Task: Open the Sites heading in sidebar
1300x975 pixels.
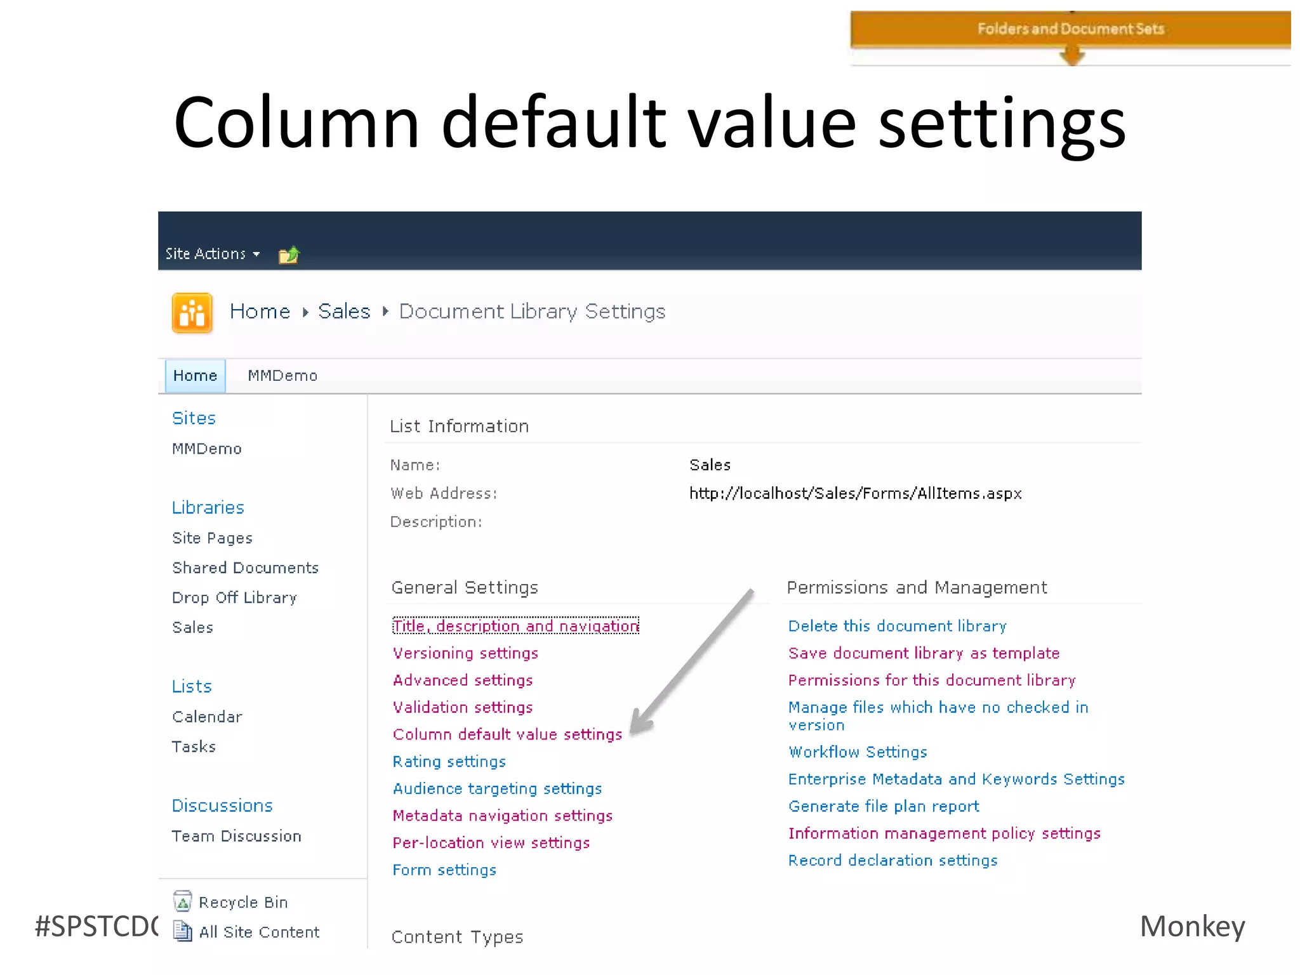Action: coord(194,418)
